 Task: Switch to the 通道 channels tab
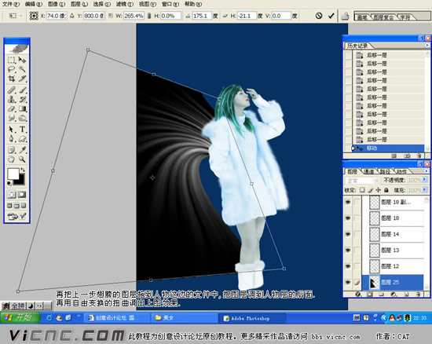[368, 171]
